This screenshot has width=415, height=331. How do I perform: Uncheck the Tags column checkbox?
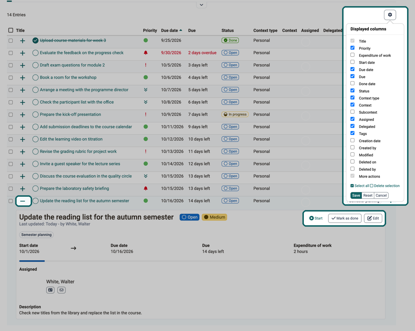coord(353,133)
